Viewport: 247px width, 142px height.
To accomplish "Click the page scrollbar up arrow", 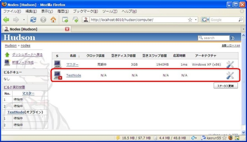I will (244, 35).
